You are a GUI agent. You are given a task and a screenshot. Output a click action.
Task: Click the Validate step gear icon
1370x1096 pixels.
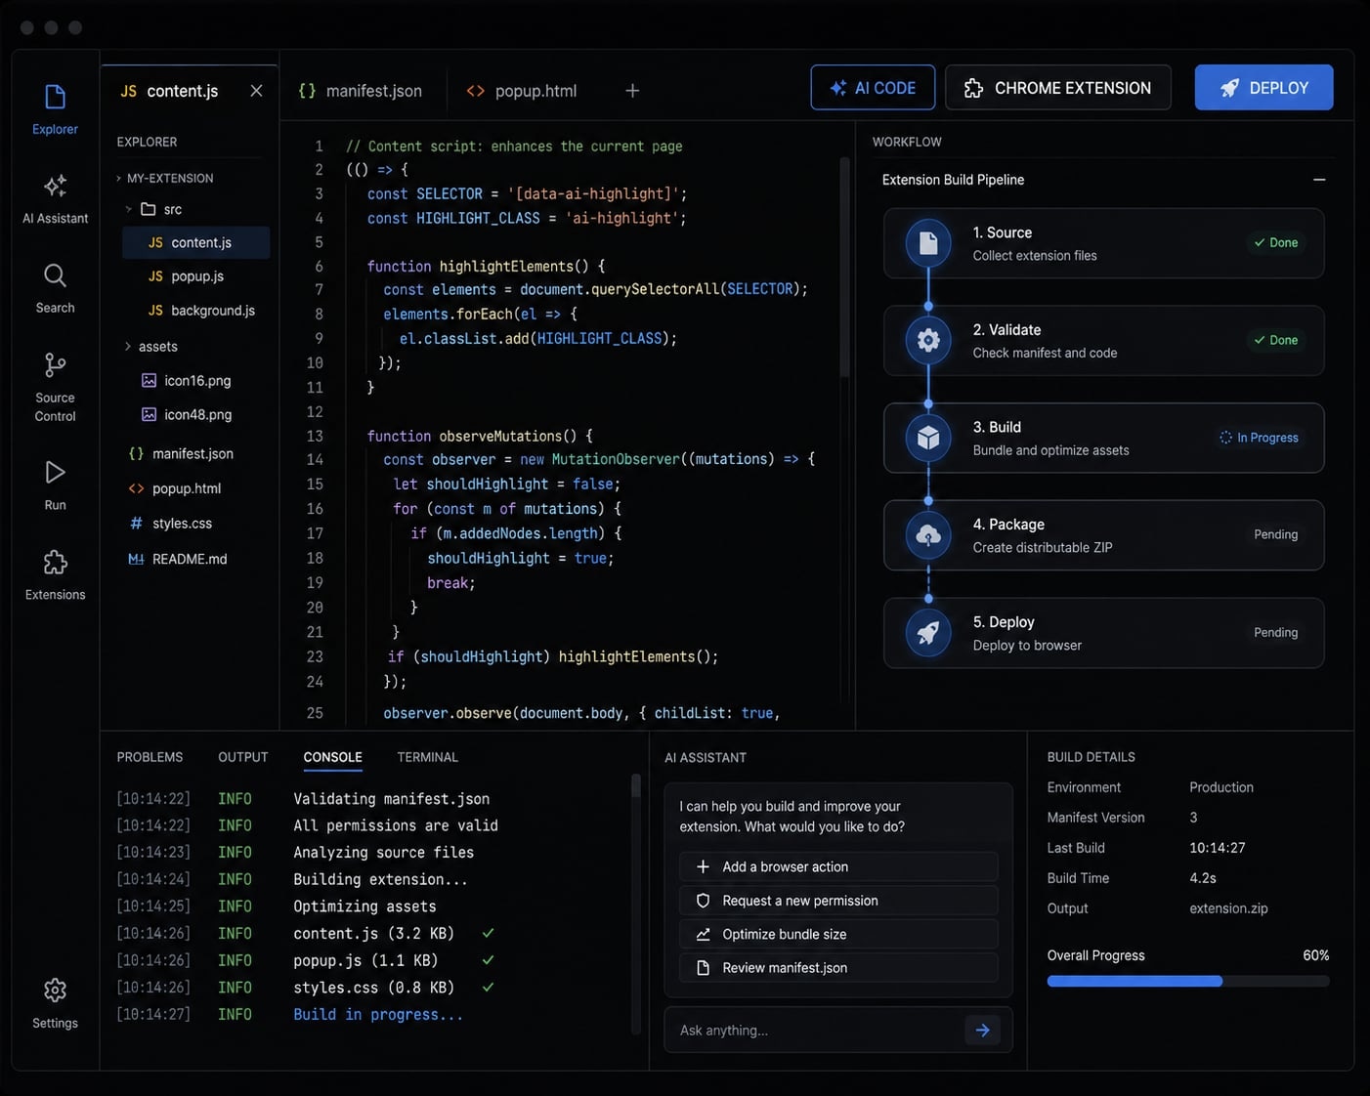(x=928, y=340)
